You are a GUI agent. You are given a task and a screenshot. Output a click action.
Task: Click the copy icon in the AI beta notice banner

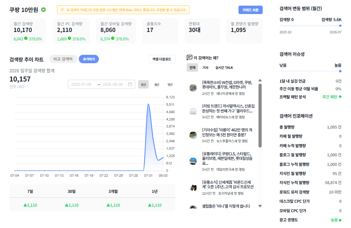pos(62,10)
